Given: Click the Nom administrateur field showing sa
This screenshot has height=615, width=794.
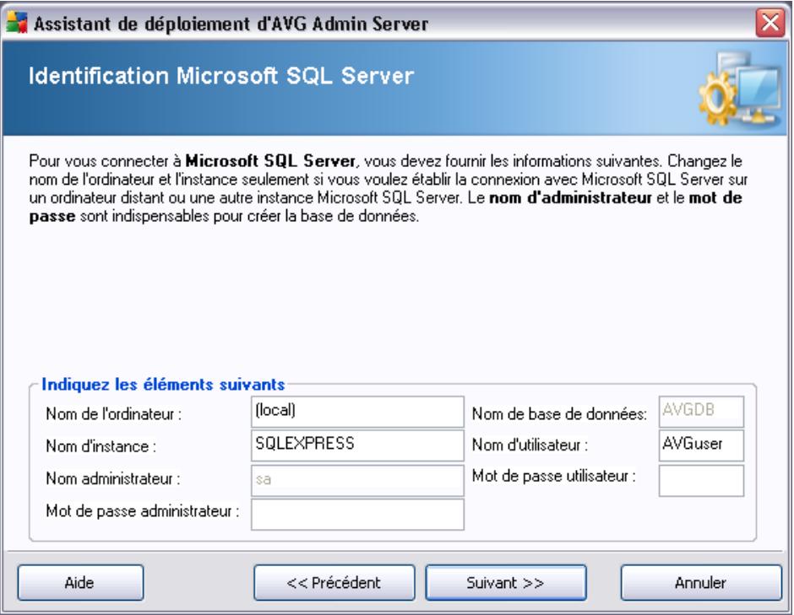Looking at the screenshot, I should click(x=357, y=480).
